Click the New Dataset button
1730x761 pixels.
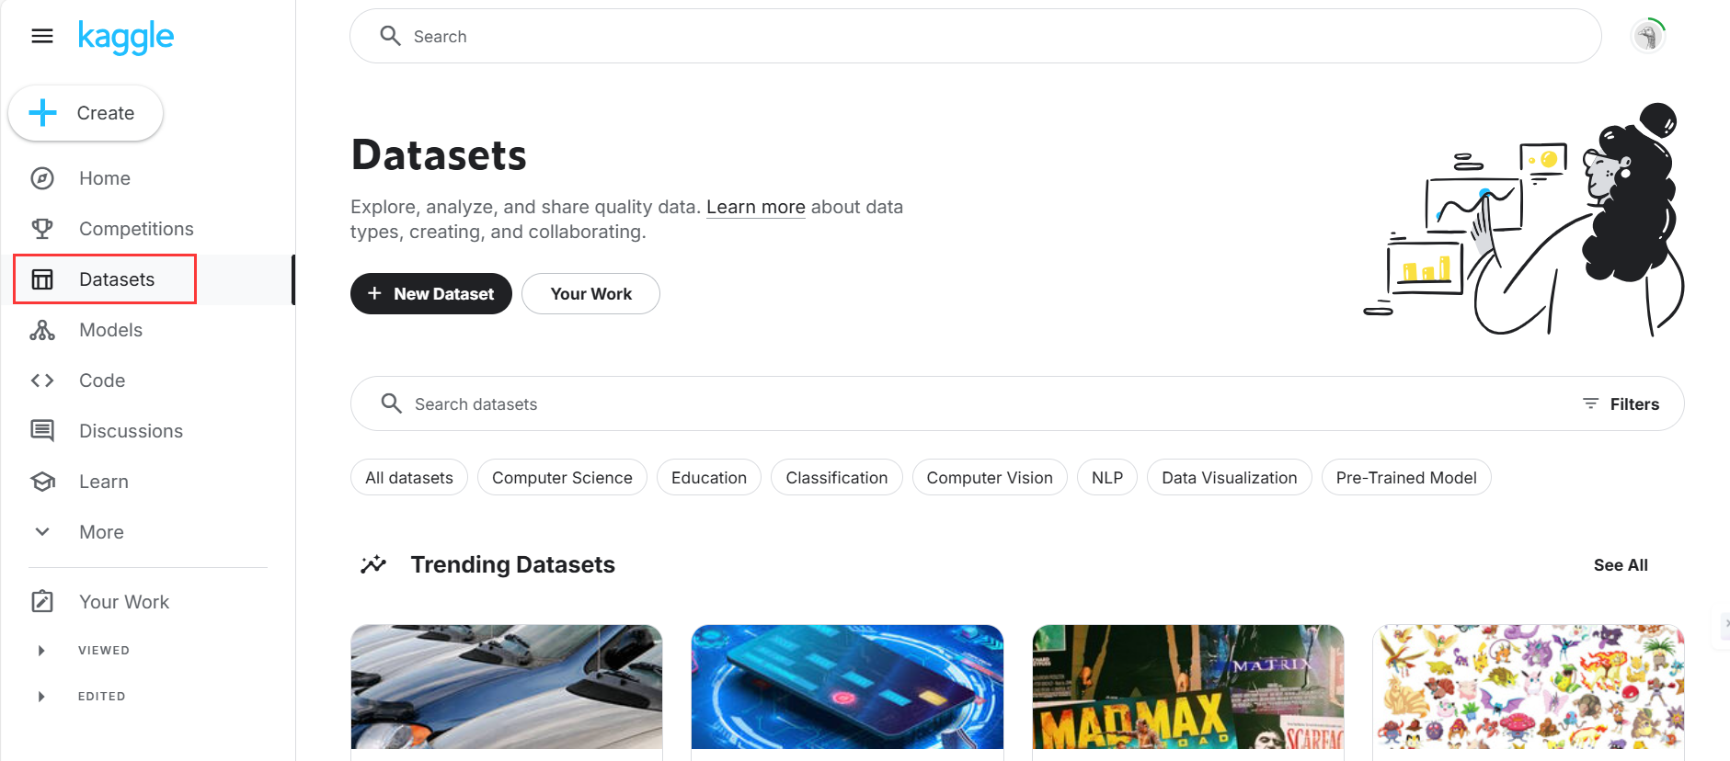[430, 294]
